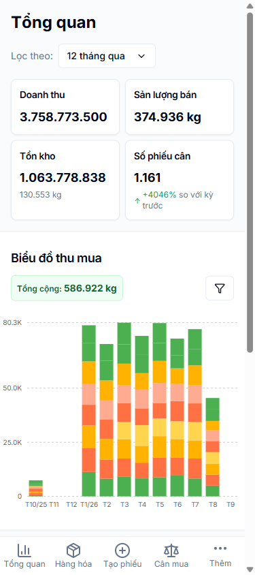Open the Cân mua scale icon
The height and width of the screenshot is (575, 255).
[171, 550]
